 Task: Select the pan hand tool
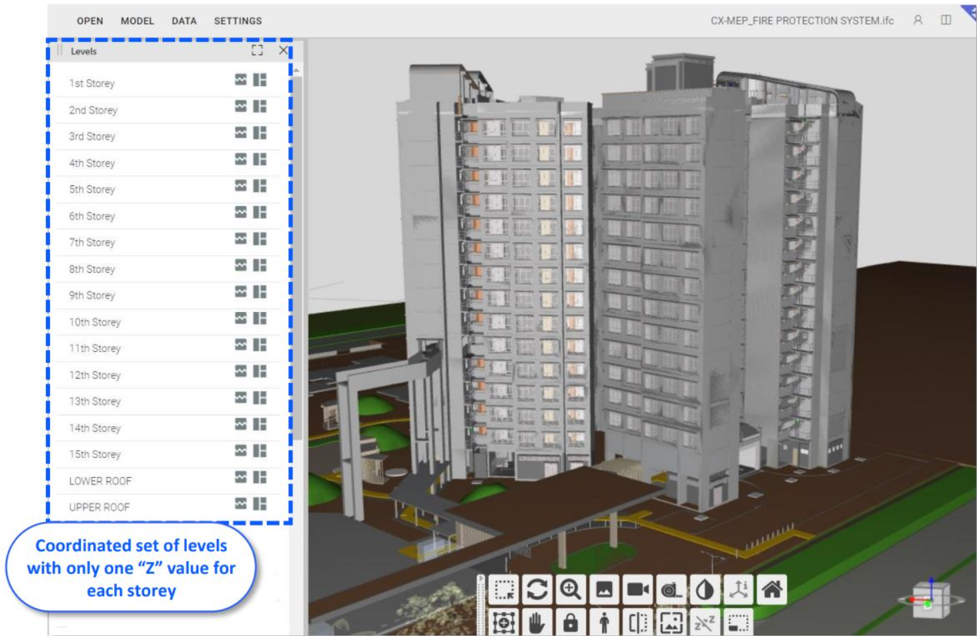(537, 623)
